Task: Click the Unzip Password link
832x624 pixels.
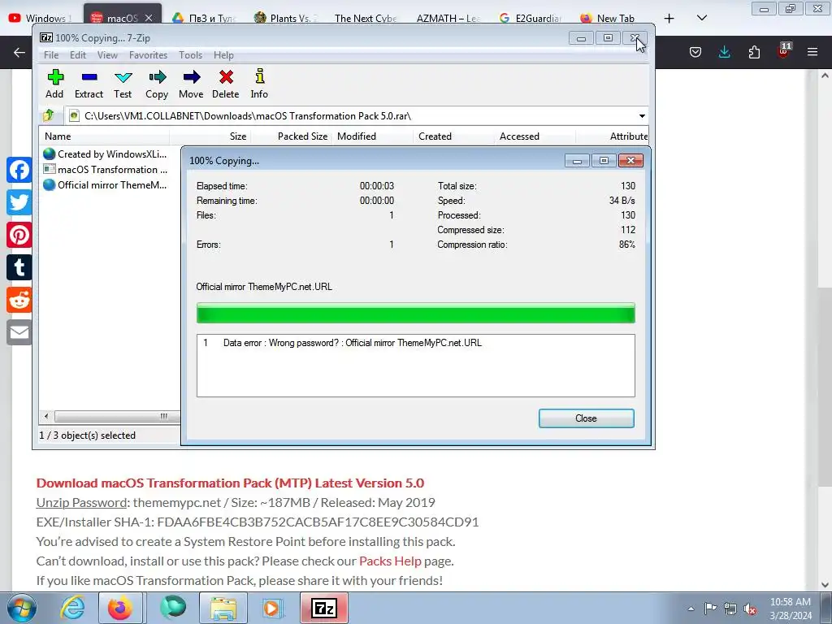Action: click(81, 502)
